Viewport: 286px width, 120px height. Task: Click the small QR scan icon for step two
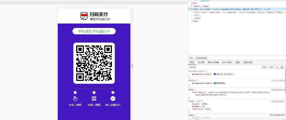[94, 98]
